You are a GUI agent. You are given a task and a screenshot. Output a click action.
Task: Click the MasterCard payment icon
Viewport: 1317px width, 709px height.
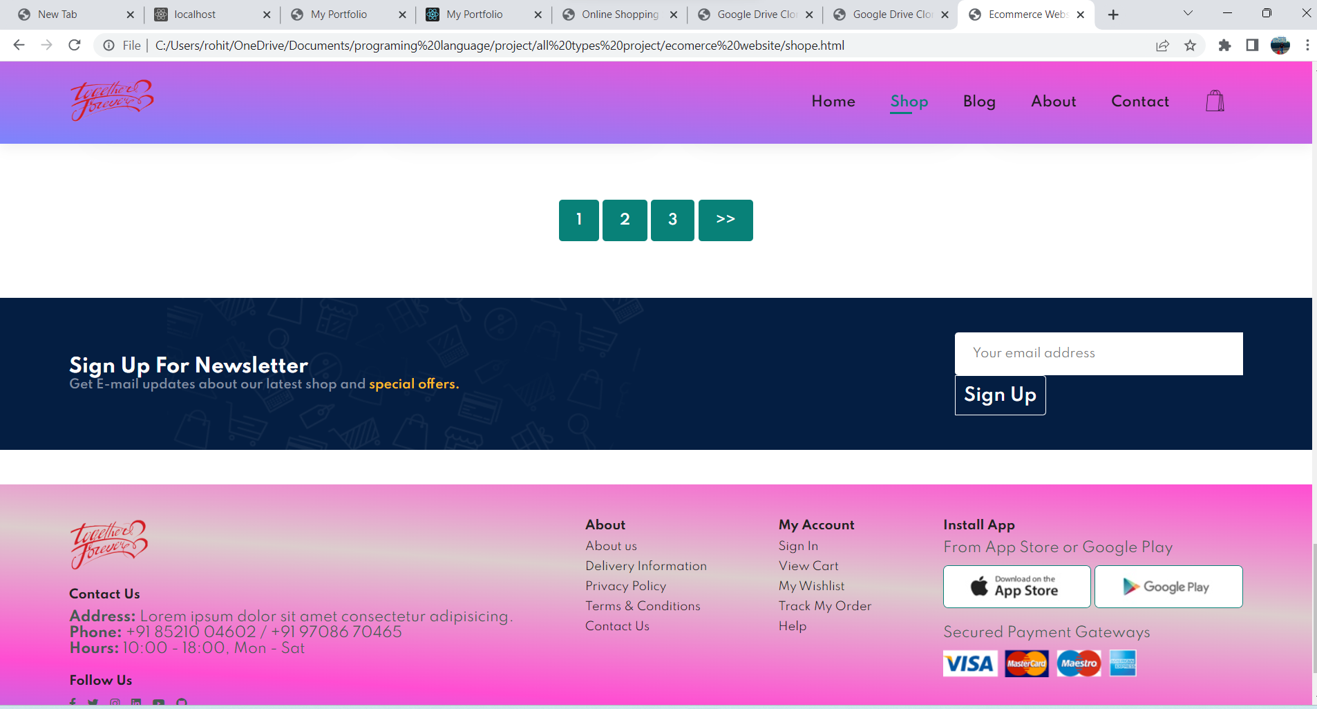click(1025, 663)
